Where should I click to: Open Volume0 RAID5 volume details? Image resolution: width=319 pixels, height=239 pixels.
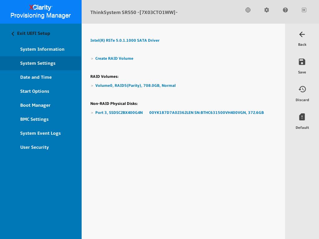[135, 86]
